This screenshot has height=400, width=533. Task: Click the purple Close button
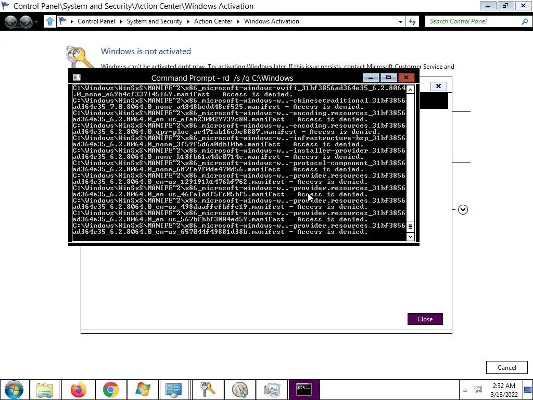425,319
